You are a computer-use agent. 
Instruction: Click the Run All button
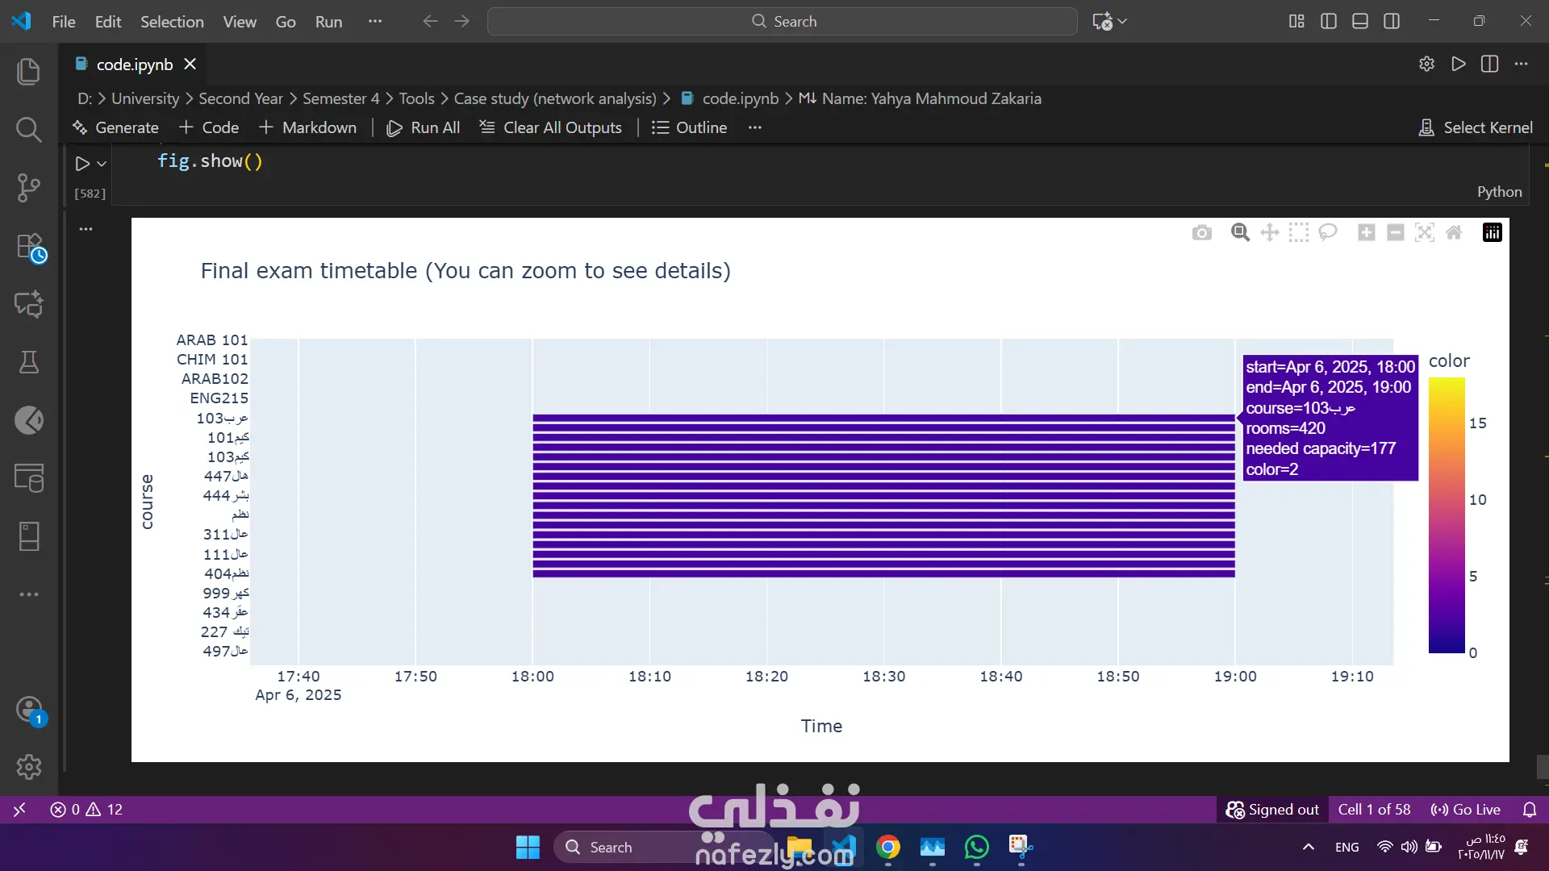click(x=424, y=127)
